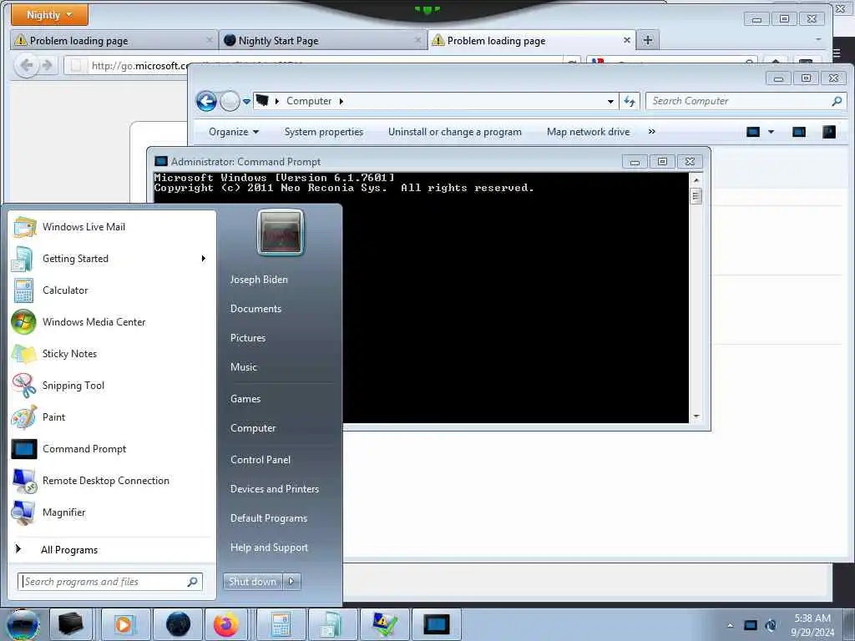
Task: Switch to first Problem loading page tab
Action: click(114, 40)
